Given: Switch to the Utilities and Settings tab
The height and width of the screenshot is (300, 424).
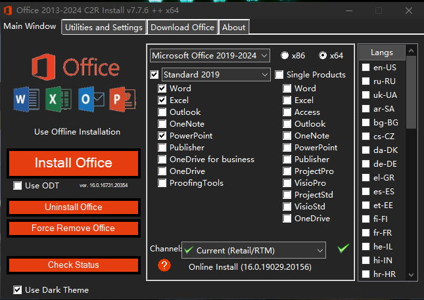Looking at the screenshot, I should (104, 27).
